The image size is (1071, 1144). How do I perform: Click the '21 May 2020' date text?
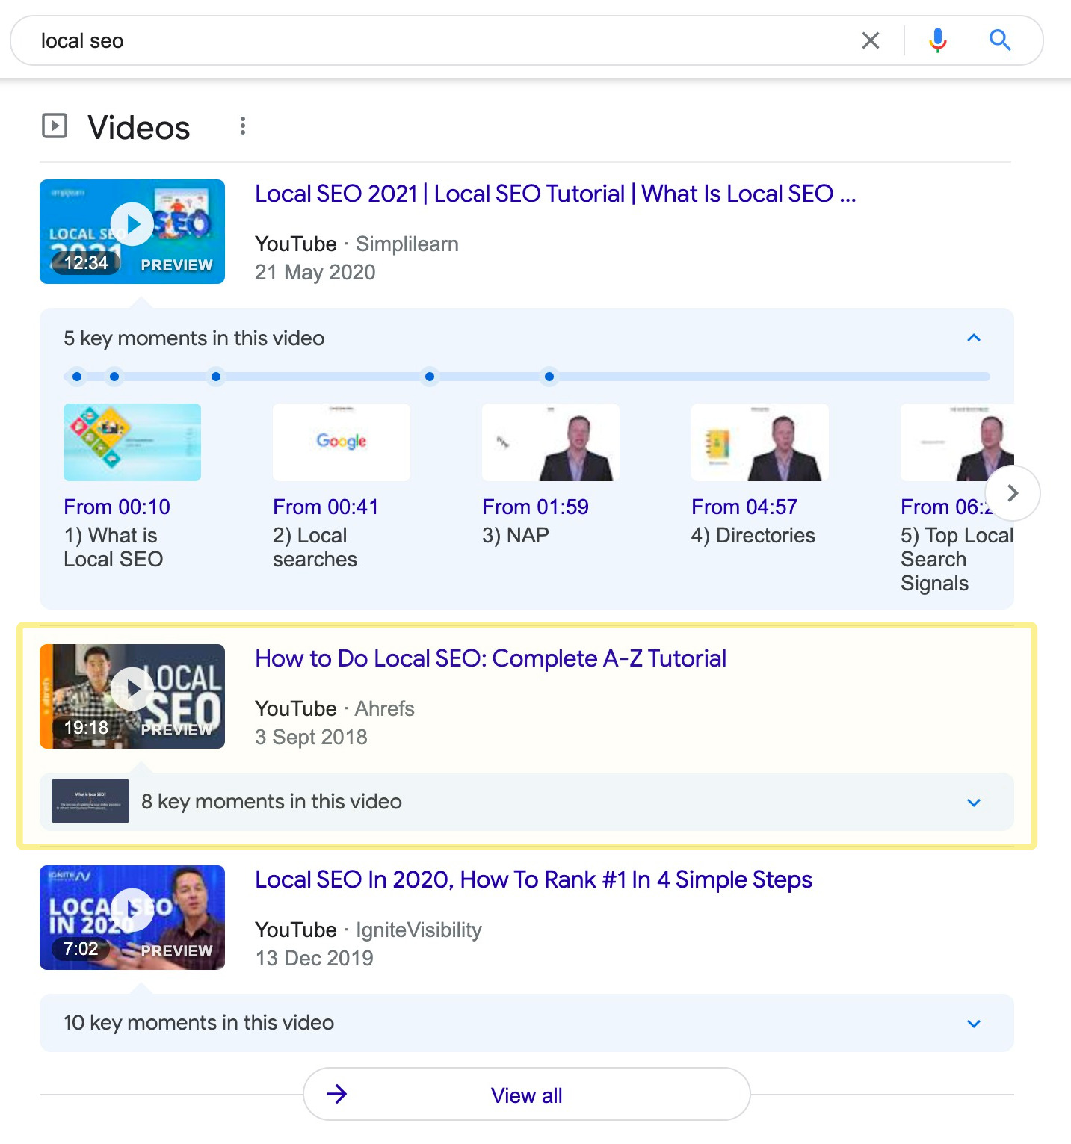[x=315, y=272]
